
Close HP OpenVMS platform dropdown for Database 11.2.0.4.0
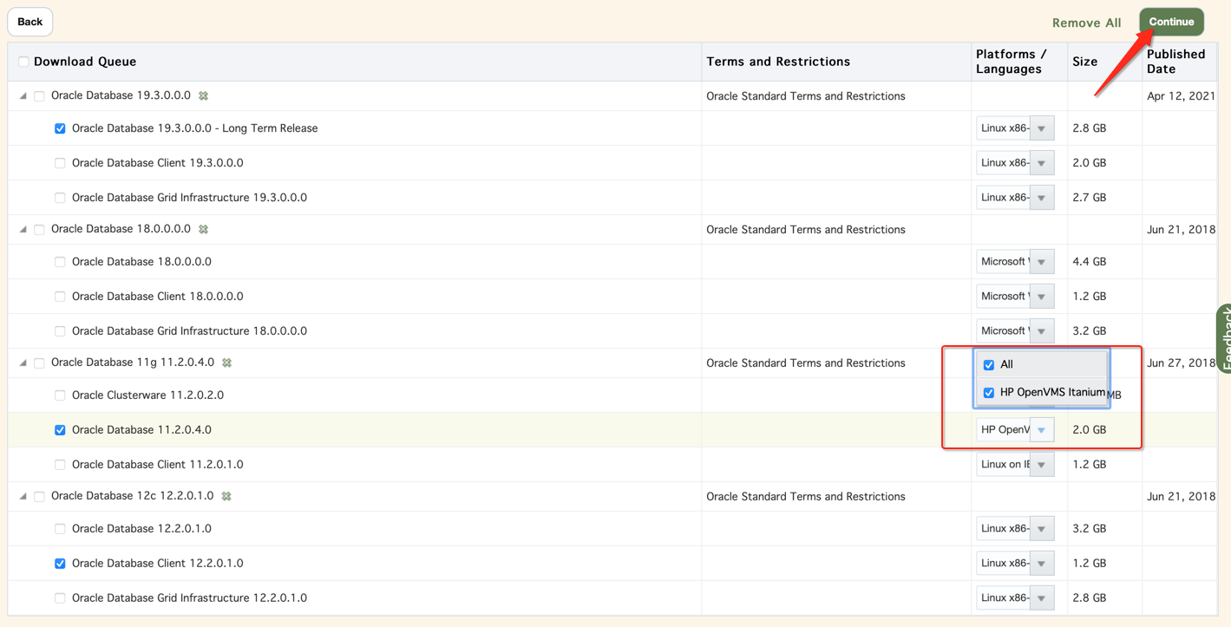pos(1042,430)
